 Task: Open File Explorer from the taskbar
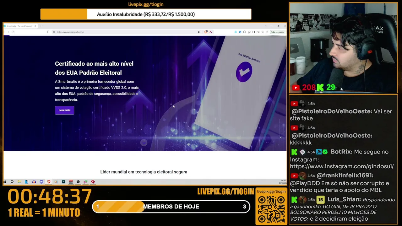point(19,182)
